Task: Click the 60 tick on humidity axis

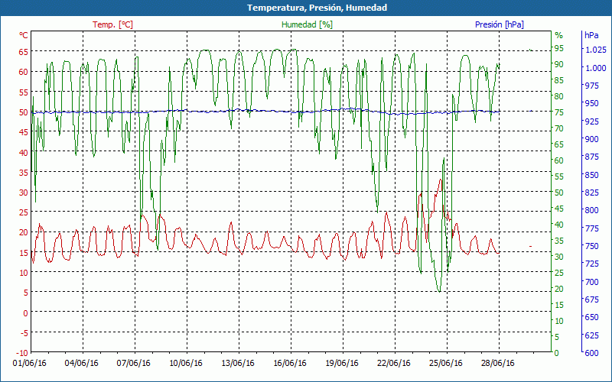Action: (559, 160)
